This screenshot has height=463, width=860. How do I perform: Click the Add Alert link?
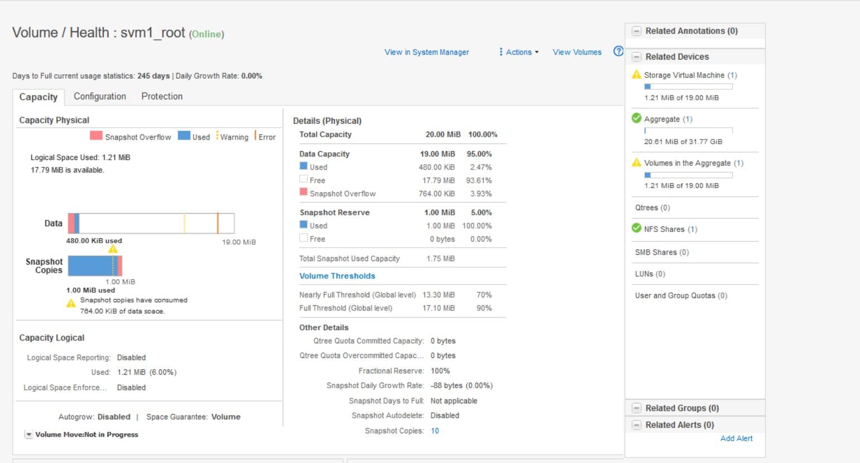[x=736, y=438]
